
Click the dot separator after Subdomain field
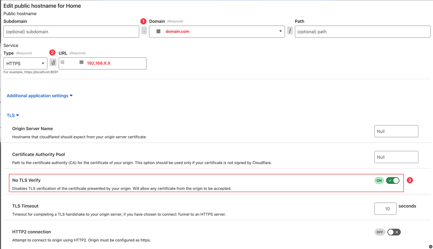coord(144,31)
